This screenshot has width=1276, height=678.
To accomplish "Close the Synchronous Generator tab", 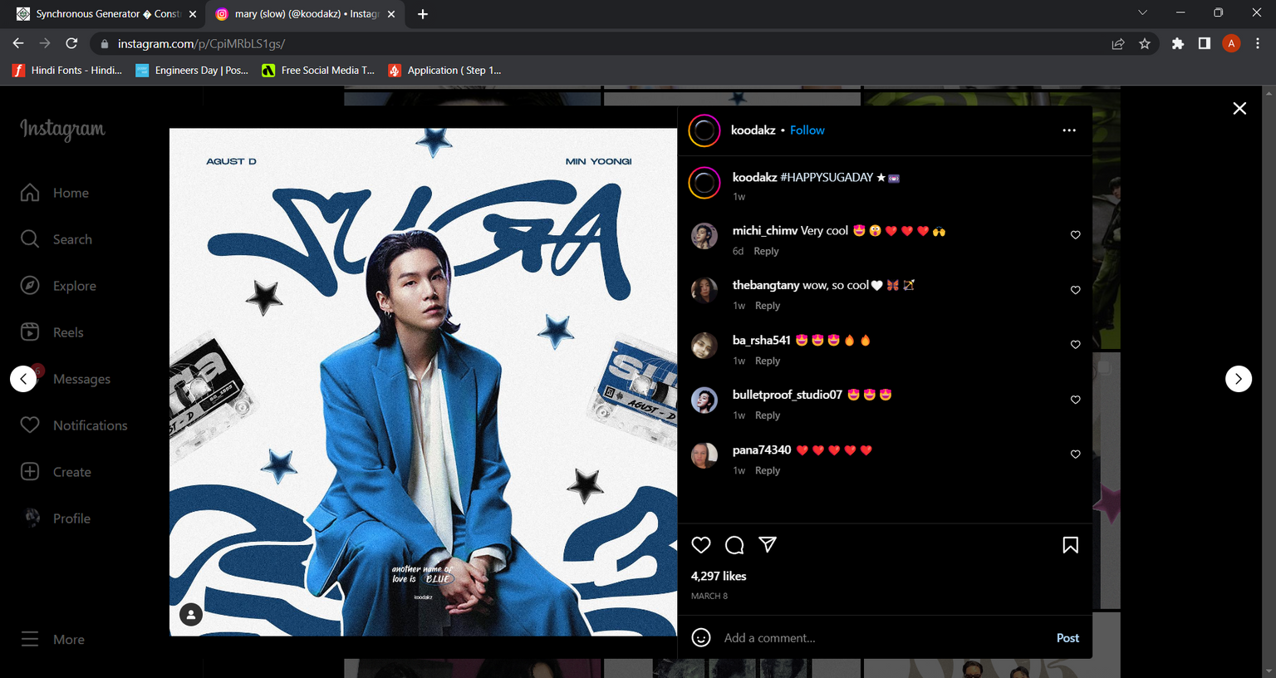I will click(193, 14).
